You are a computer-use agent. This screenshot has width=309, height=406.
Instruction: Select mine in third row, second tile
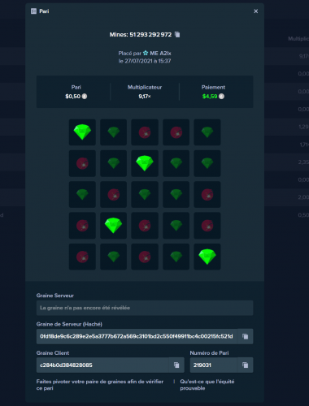point(113,194)
